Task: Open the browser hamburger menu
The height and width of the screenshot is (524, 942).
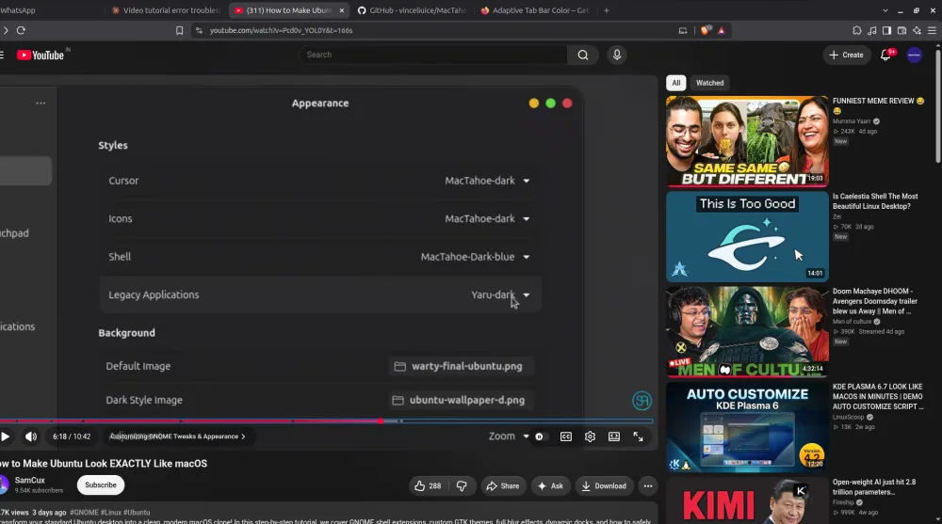Action: point(932,30)
